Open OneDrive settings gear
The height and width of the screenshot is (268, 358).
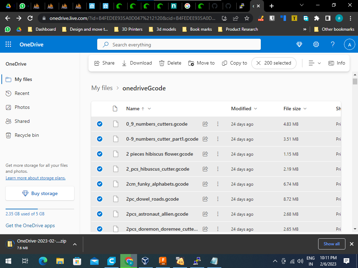coord(316,44)
